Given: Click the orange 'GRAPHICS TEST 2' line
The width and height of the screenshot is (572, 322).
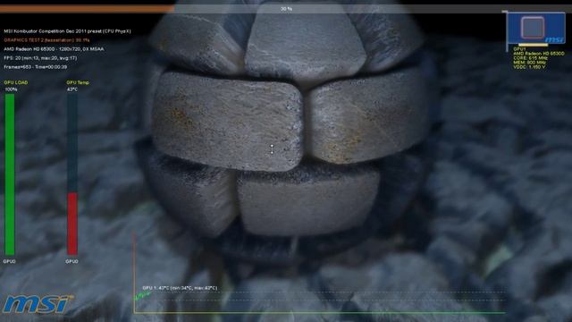Looking at the screenshot, I should tap(46, 40).
